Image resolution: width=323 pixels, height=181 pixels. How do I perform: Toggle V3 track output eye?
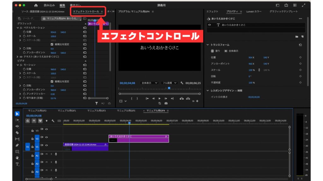47,129
